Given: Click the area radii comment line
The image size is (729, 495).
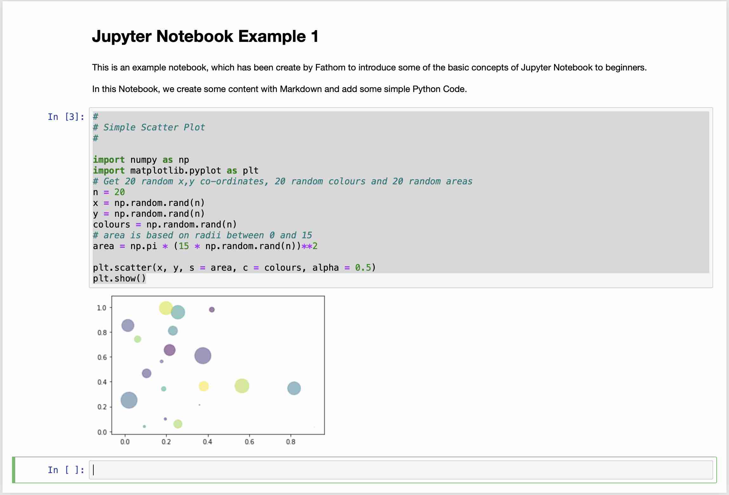Looking at the screenshot, I should pos(202,235).
